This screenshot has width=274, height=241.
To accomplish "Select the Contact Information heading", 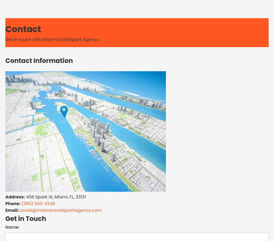I will (x=39, y=61).
